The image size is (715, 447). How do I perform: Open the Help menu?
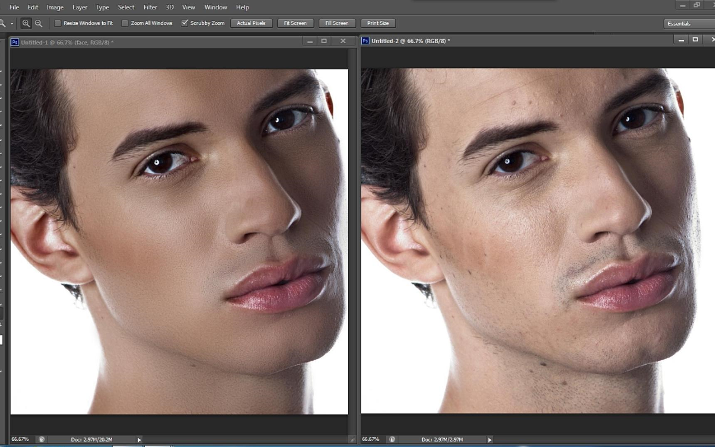[x=242, y=7]
